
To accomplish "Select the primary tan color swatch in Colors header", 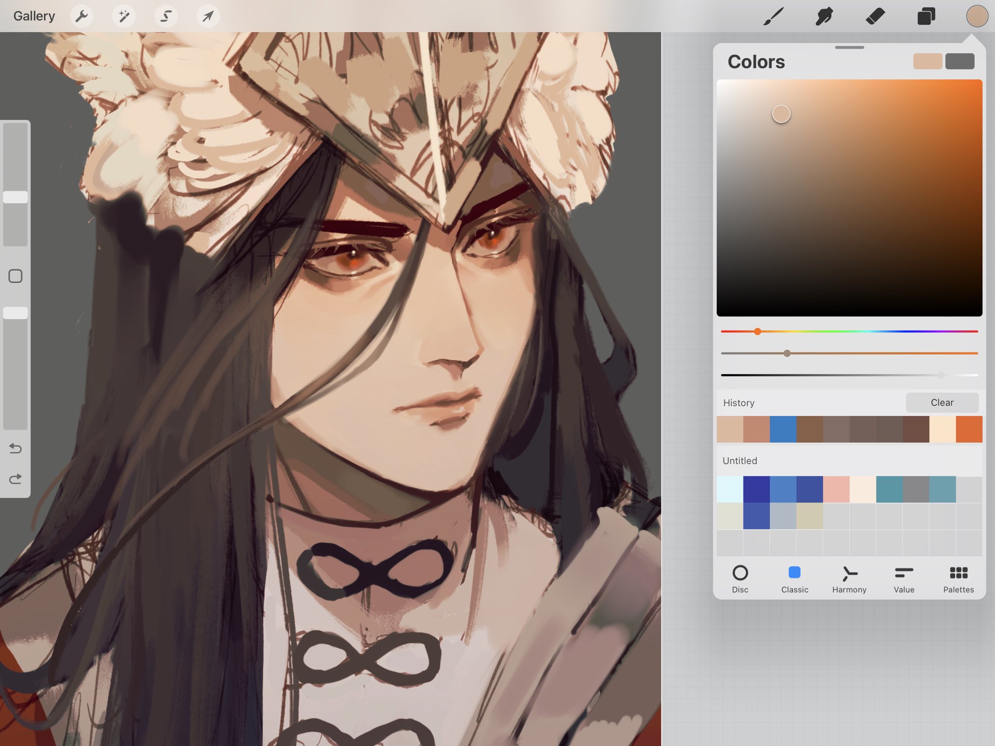I will coord(927,61).
